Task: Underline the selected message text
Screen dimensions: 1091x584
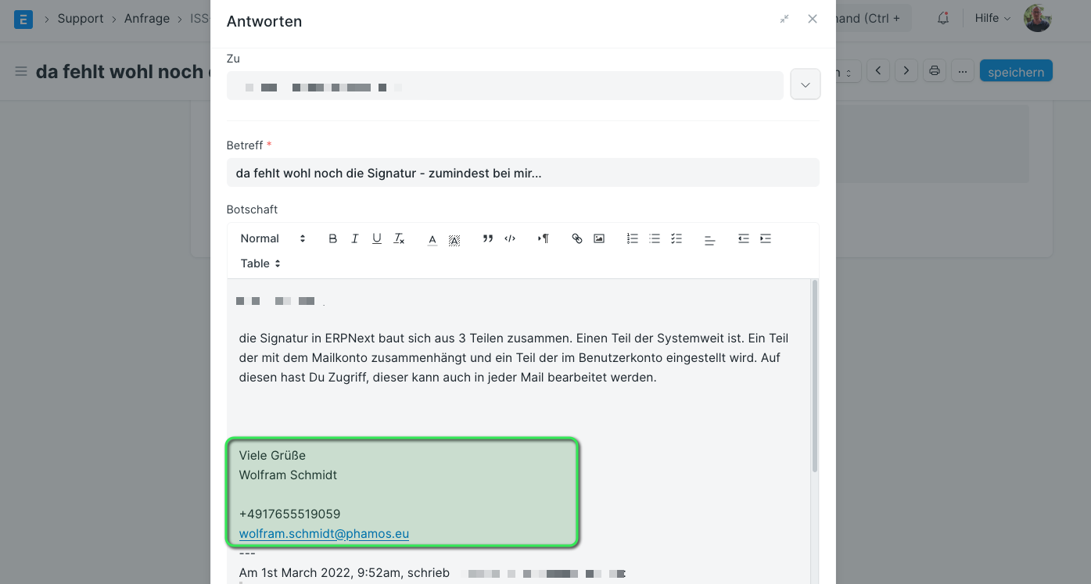Action: pyautogui.click(x=377, y=238)
